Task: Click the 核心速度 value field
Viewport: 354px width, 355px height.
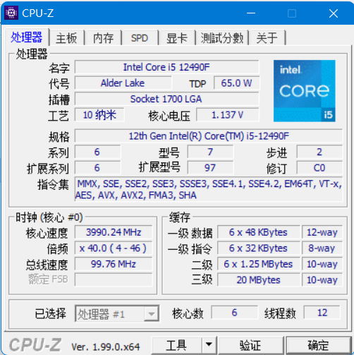Action: [x=114, y=232]
